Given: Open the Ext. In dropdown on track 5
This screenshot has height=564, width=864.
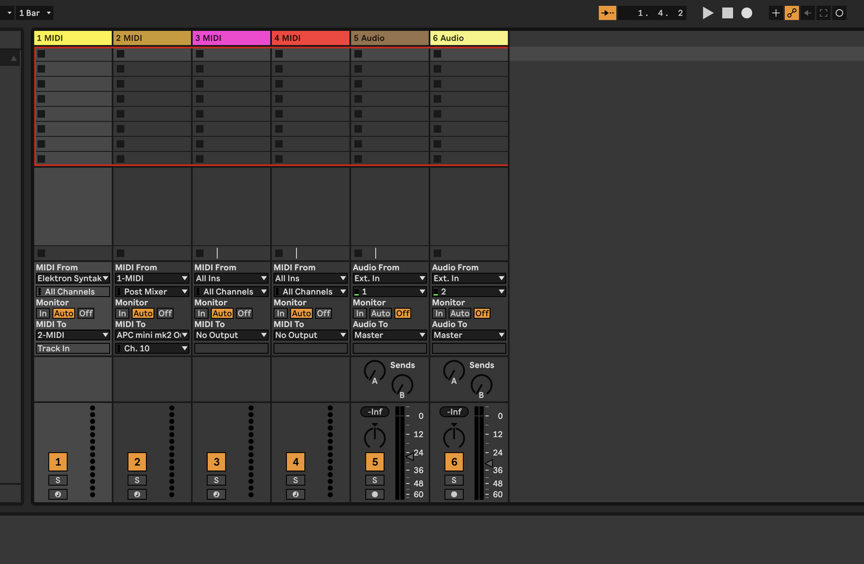Looking at the screenshot, I should point(389,278).
